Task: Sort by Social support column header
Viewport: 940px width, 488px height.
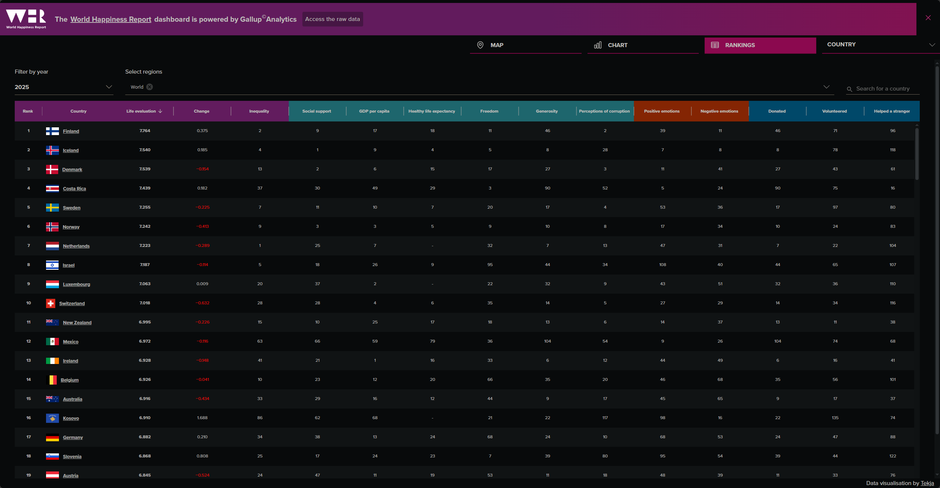Action: tap(316, 111)
